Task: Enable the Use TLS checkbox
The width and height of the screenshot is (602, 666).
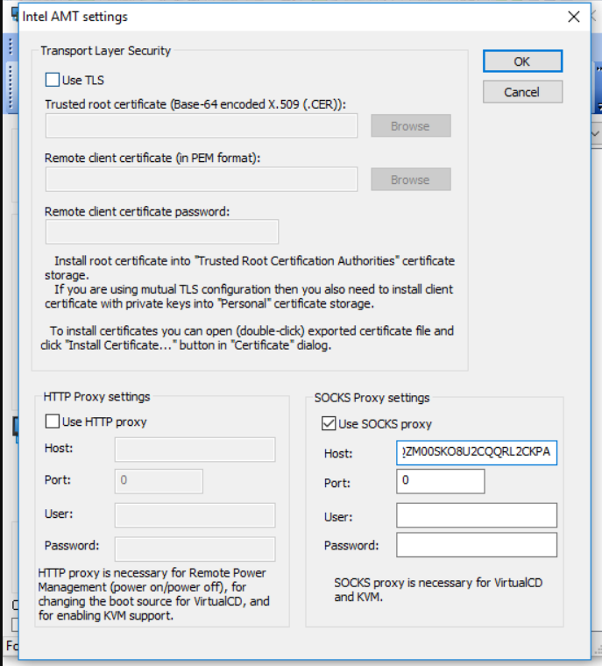Action: pyautogui.click(x=53, y=81)
